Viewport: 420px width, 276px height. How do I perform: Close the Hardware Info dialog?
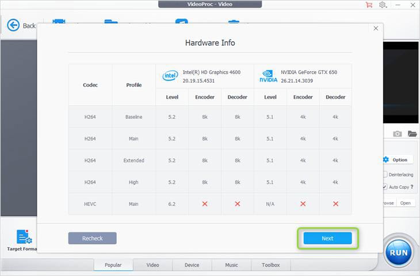[376, 28]
